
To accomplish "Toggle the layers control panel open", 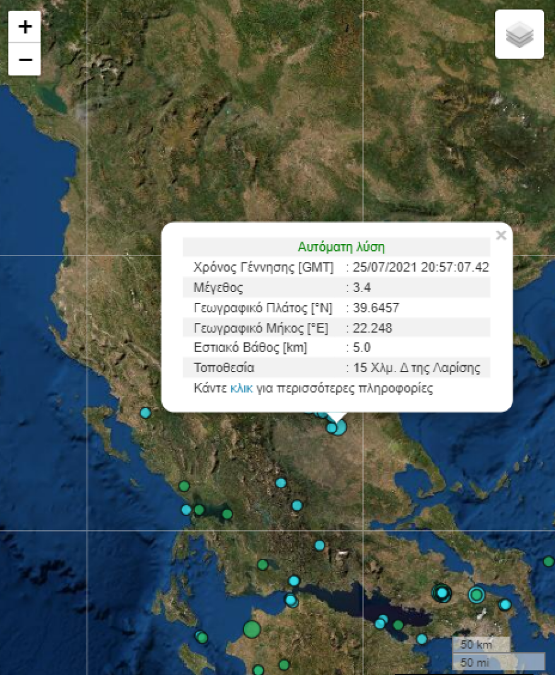I will pos(519,34).
